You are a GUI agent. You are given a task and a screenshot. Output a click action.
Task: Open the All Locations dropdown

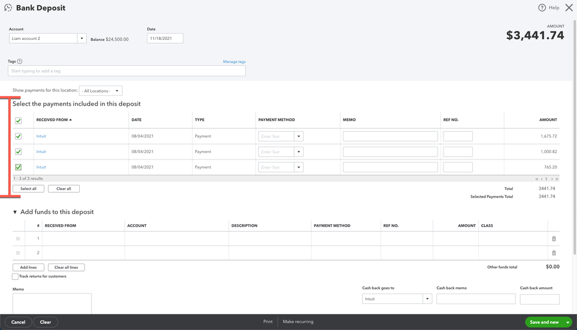(101, 91)
